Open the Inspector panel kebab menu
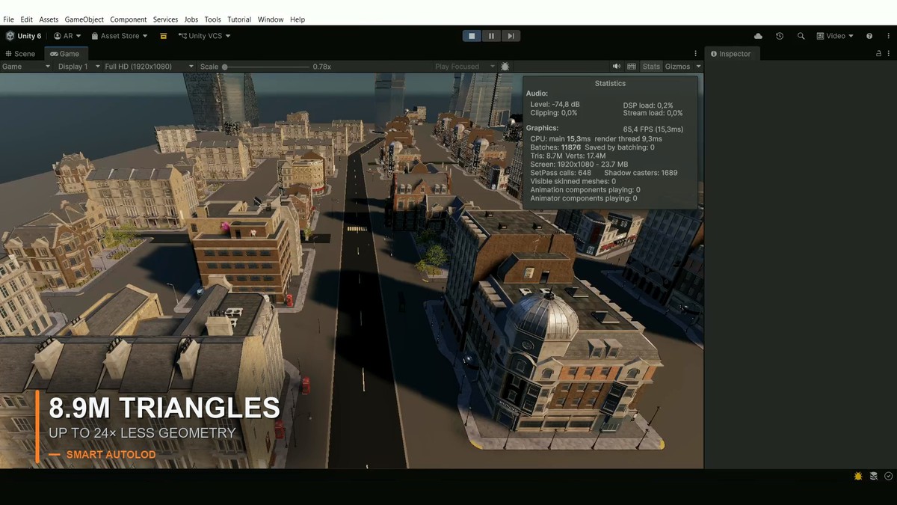The height and width of the screenshot is (505, 897). [889, 54]
